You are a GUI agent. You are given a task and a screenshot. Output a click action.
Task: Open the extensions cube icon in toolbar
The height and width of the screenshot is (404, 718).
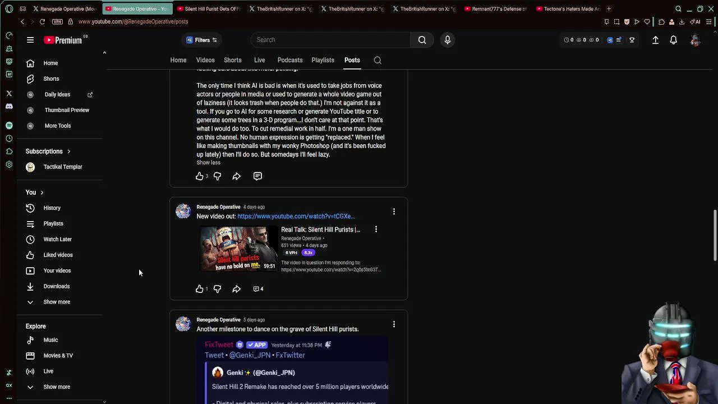661,21
